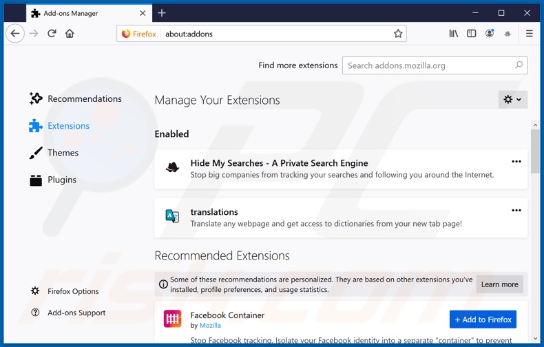The height and width of the screenshot is (347, 544).
Task: Click the Facebook Container fence icon
Action: (172, 319)
